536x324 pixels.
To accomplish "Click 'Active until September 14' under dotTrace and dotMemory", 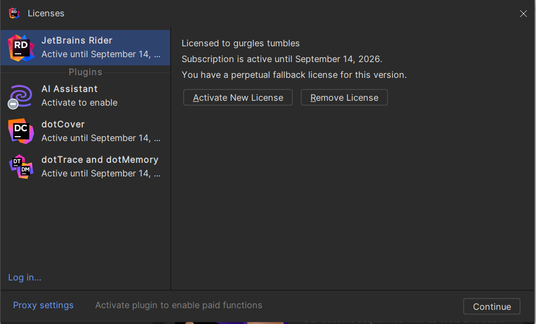I will [101, 174].
